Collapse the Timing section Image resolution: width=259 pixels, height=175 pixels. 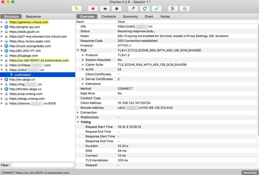pos(78,122)
